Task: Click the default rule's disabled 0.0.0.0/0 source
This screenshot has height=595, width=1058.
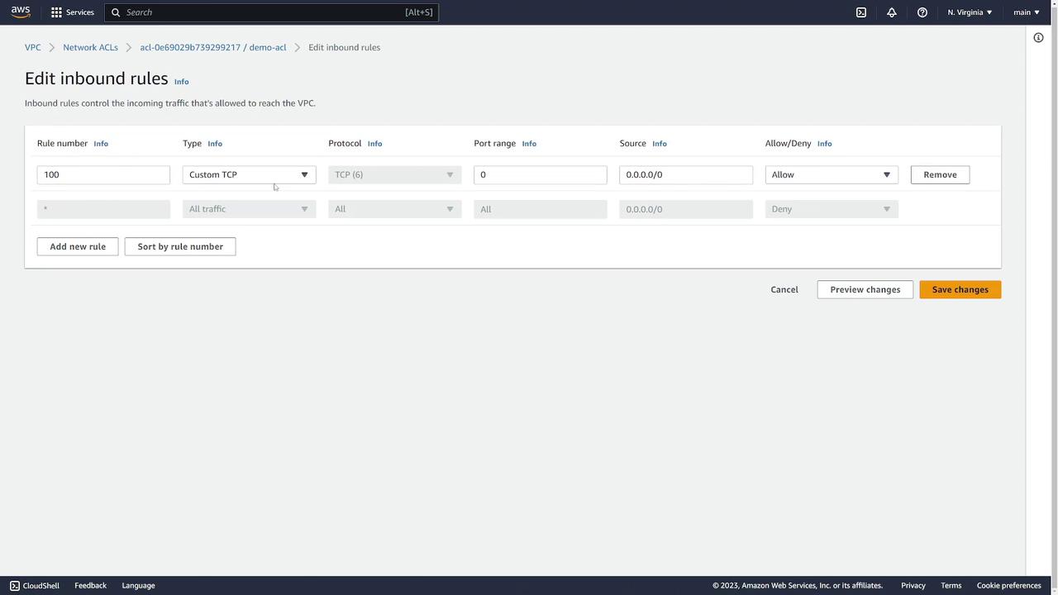Action: coord(686,209)
